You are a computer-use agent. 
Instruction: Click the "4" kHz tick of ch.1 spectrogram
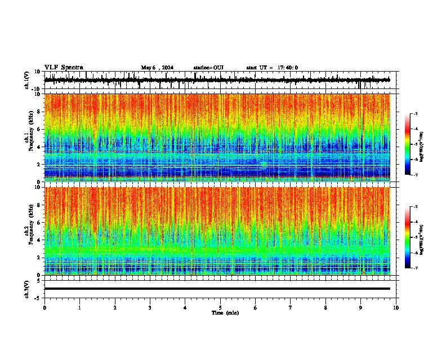[x=39, y=147]
